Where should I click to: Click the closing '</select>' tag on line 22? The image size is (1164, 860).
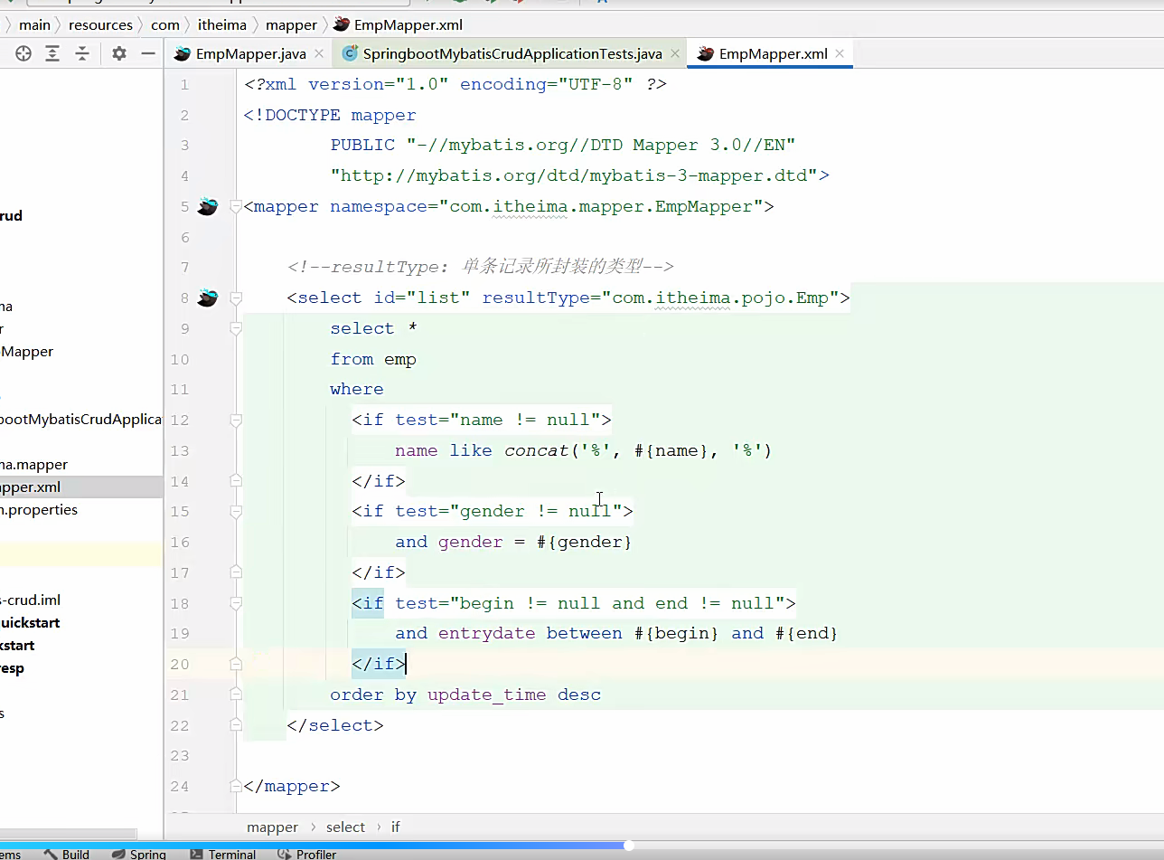pyautogui.click(x=335, y=725)
